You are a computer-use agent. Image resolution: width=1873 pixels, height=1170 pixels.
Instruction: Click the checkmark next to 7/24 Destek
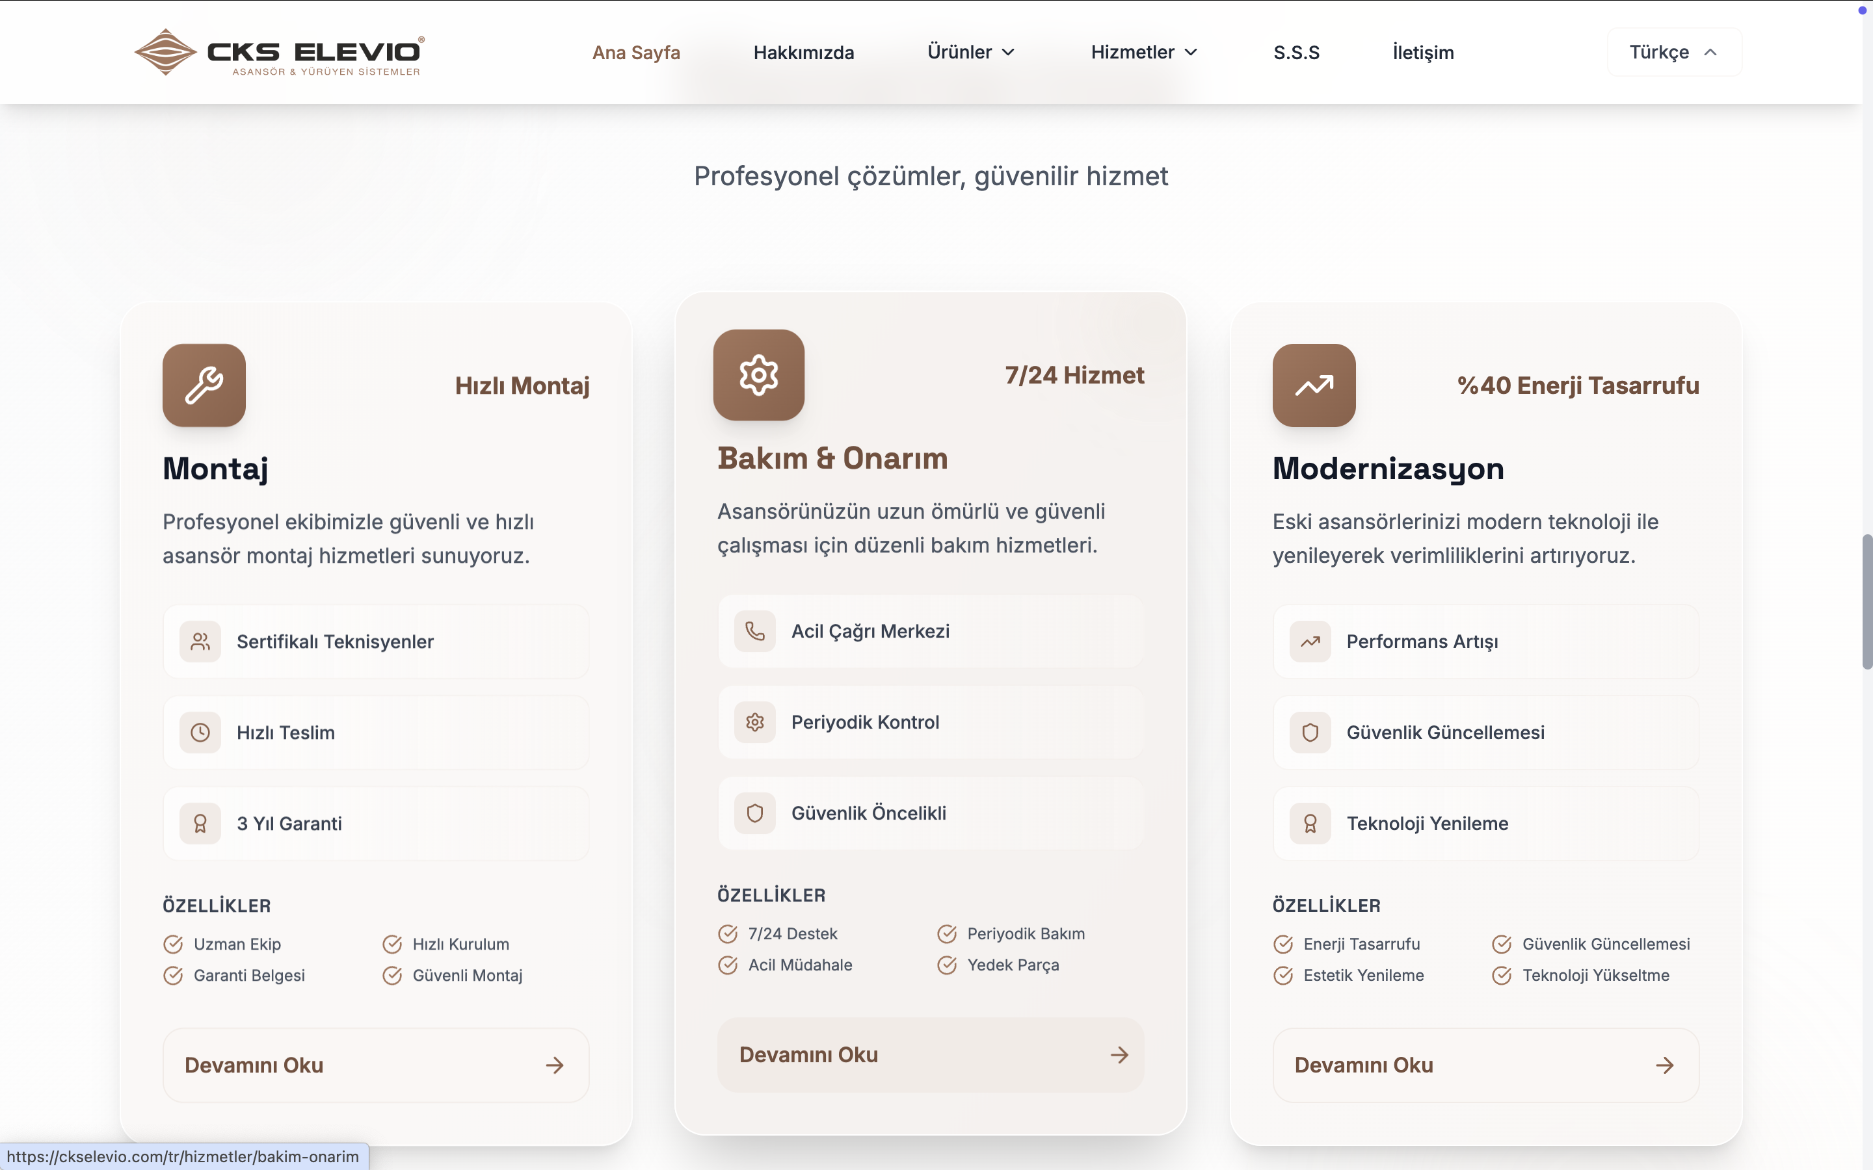coord(728,934)
